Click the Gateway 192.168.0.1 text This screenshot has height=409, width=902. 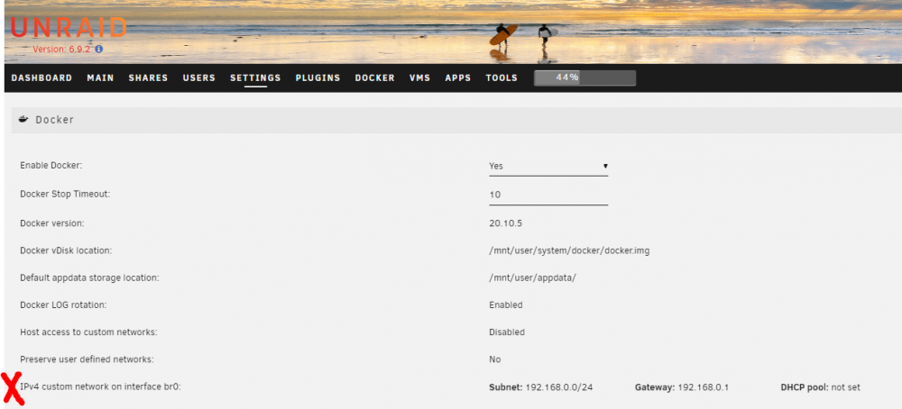click(682, 387)
